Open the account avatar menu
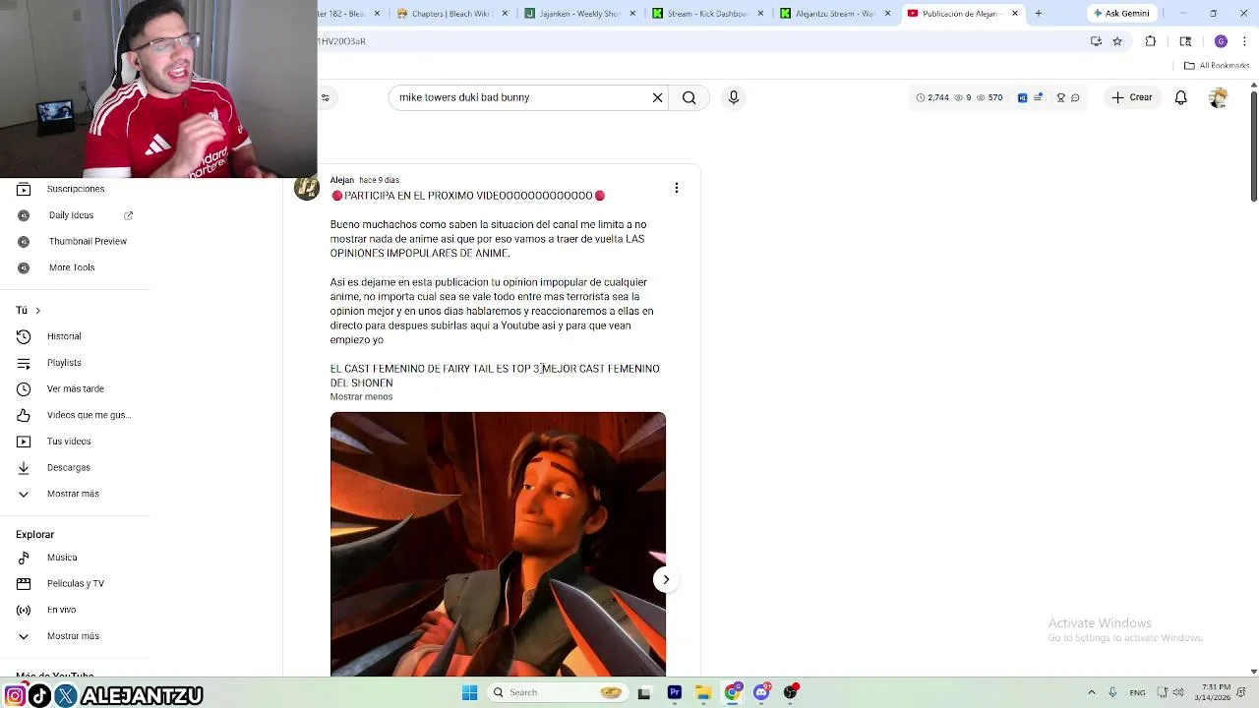The height and width of the screenshot is (708, 1259). [x=1218, y=97]
